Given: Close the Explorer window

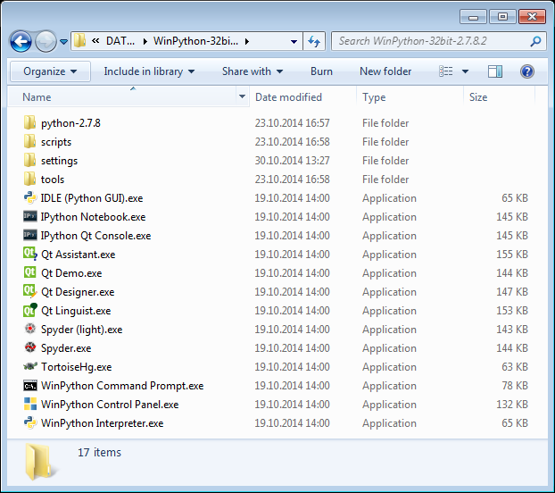Looking at the screenshot, I should coord(532,17).
